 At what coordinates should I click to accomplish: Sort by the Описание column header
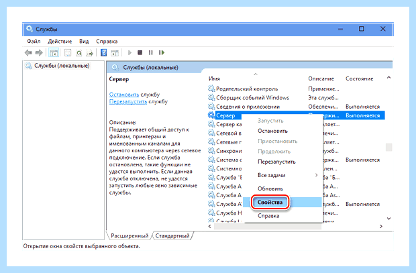[x=321, y=78]
